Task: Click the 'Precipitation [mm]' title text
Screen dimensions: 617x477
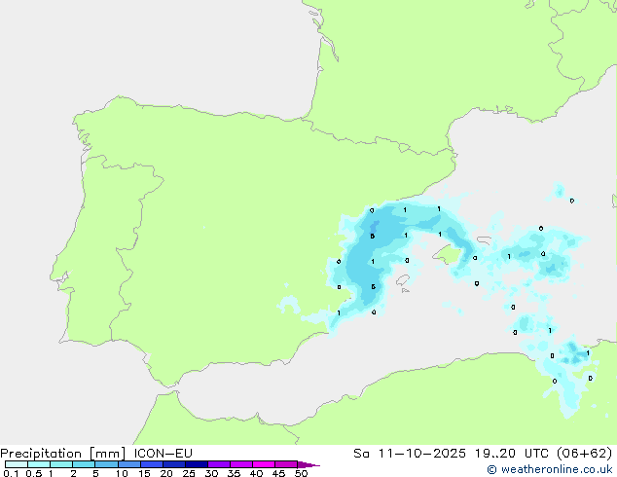Action: (x=63, y=454)
